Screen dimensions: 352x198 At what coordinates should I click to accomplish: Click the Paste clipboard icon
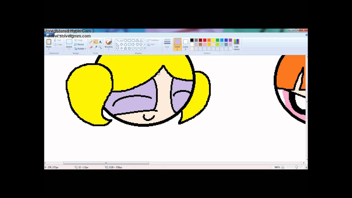tap(49, 42)
